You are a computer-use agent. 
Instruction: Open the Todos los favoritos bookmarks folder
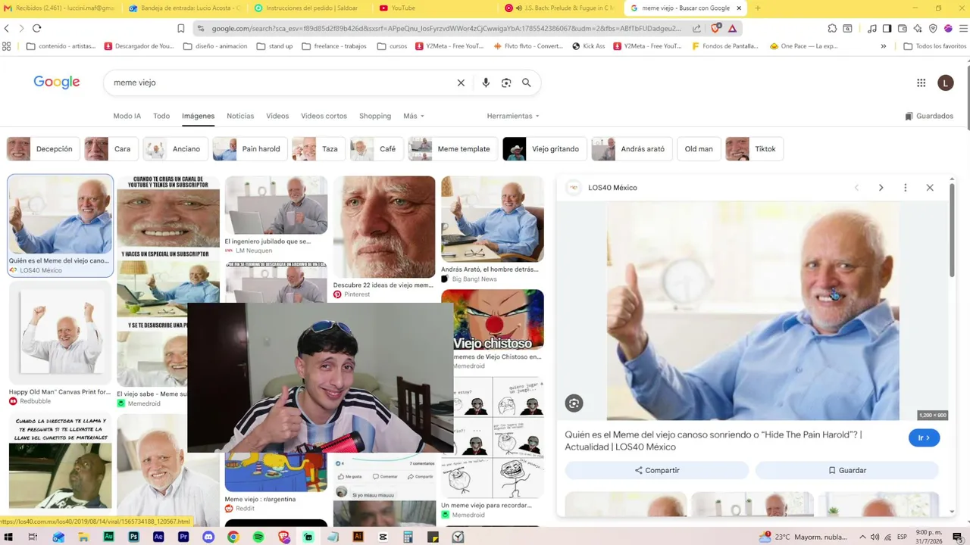935,46
